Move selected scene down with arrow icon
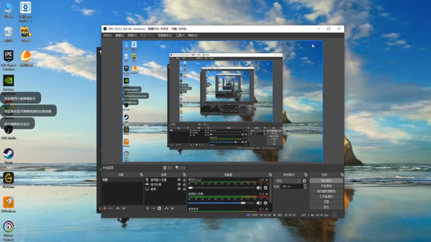 pyautogui.click(x=124, y=208)
